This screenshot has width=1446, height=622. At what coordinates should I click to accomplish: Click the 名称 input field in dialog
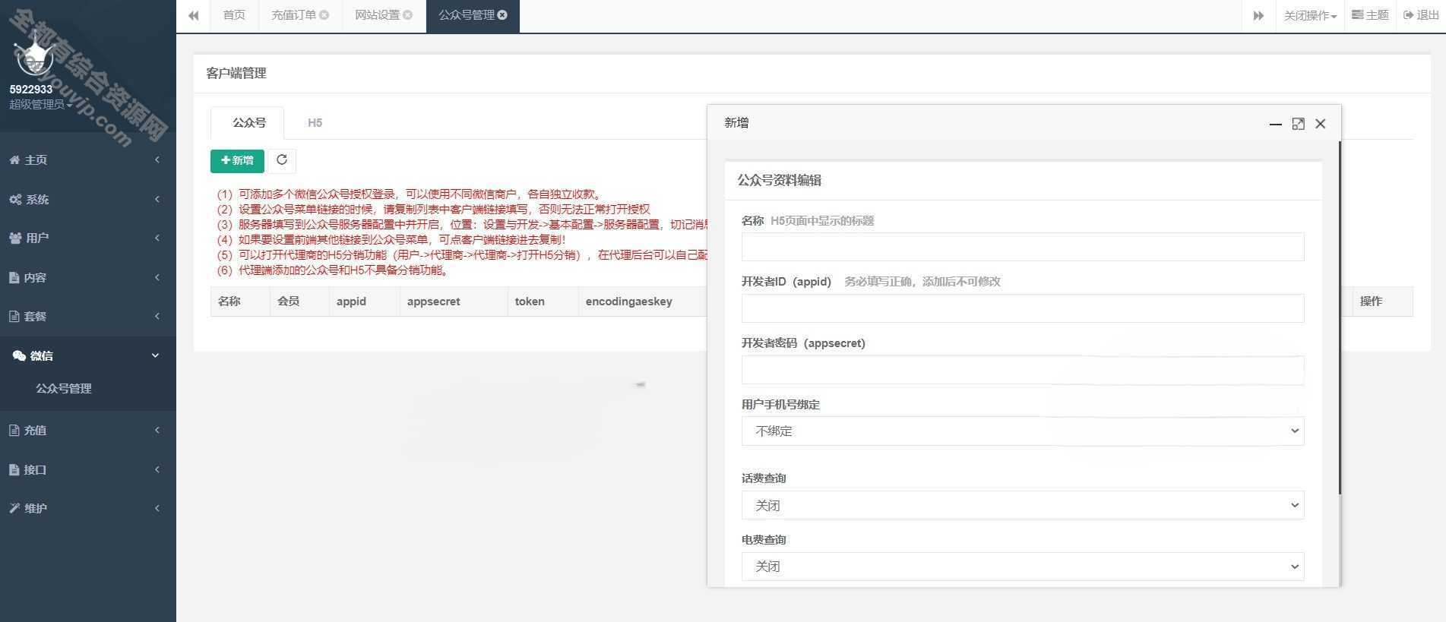point(1023,247)
